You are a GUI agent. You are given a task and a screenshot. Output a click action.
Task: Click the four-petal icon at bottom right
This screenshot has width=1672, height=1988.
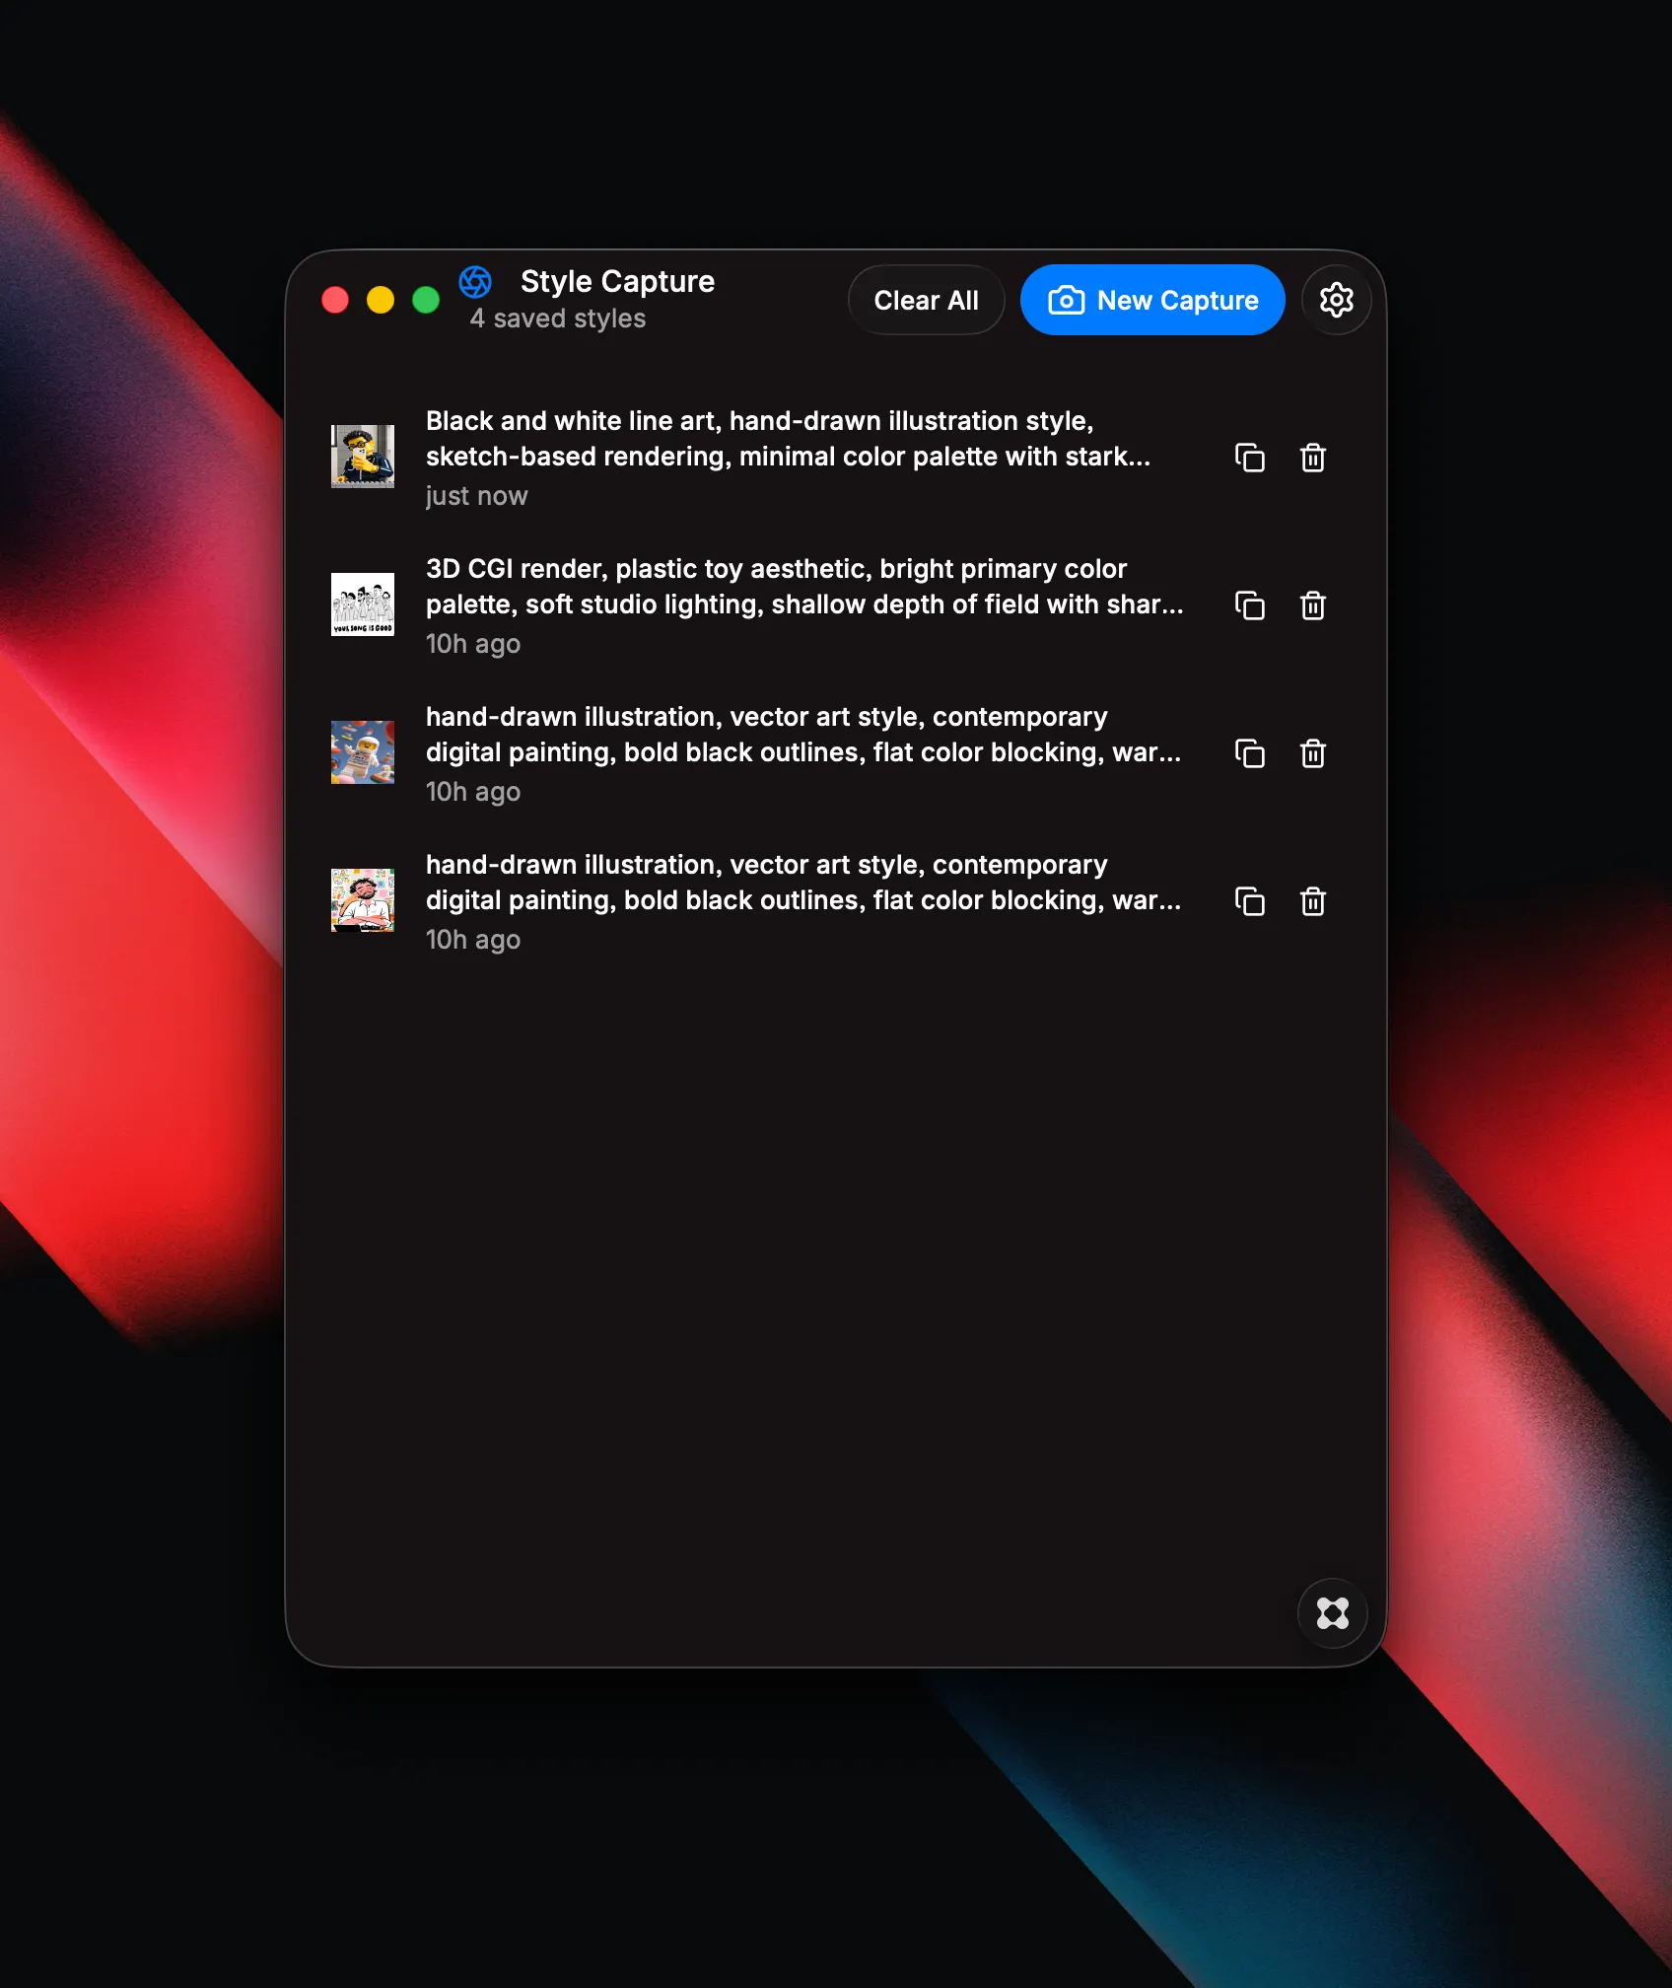(x=1332, y=1613)
